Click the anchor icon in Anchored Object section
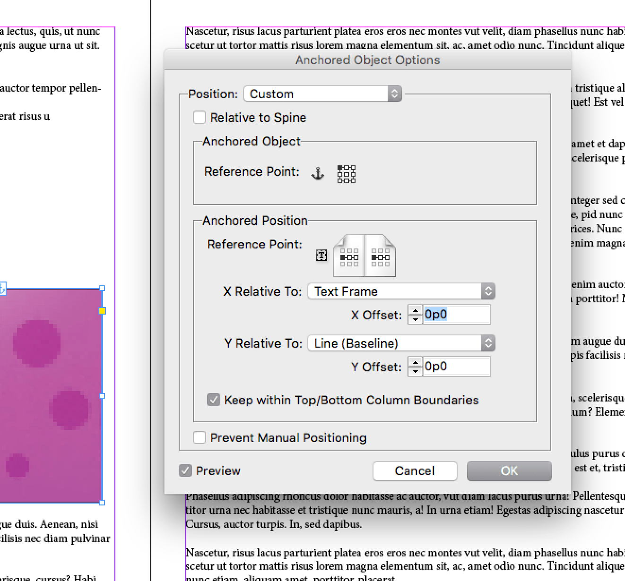This screenshot has width=625, height=581. tap(318, 174)
